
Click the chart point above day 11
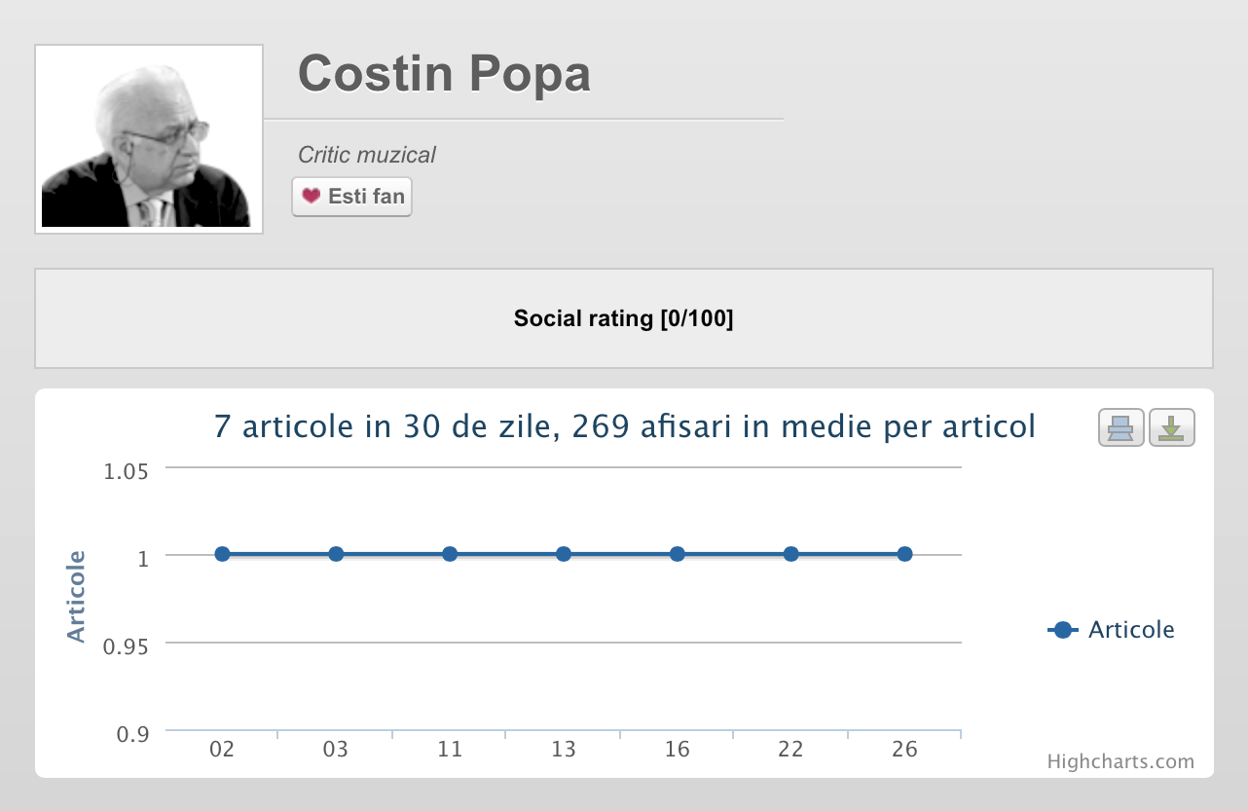coord(450,554)
